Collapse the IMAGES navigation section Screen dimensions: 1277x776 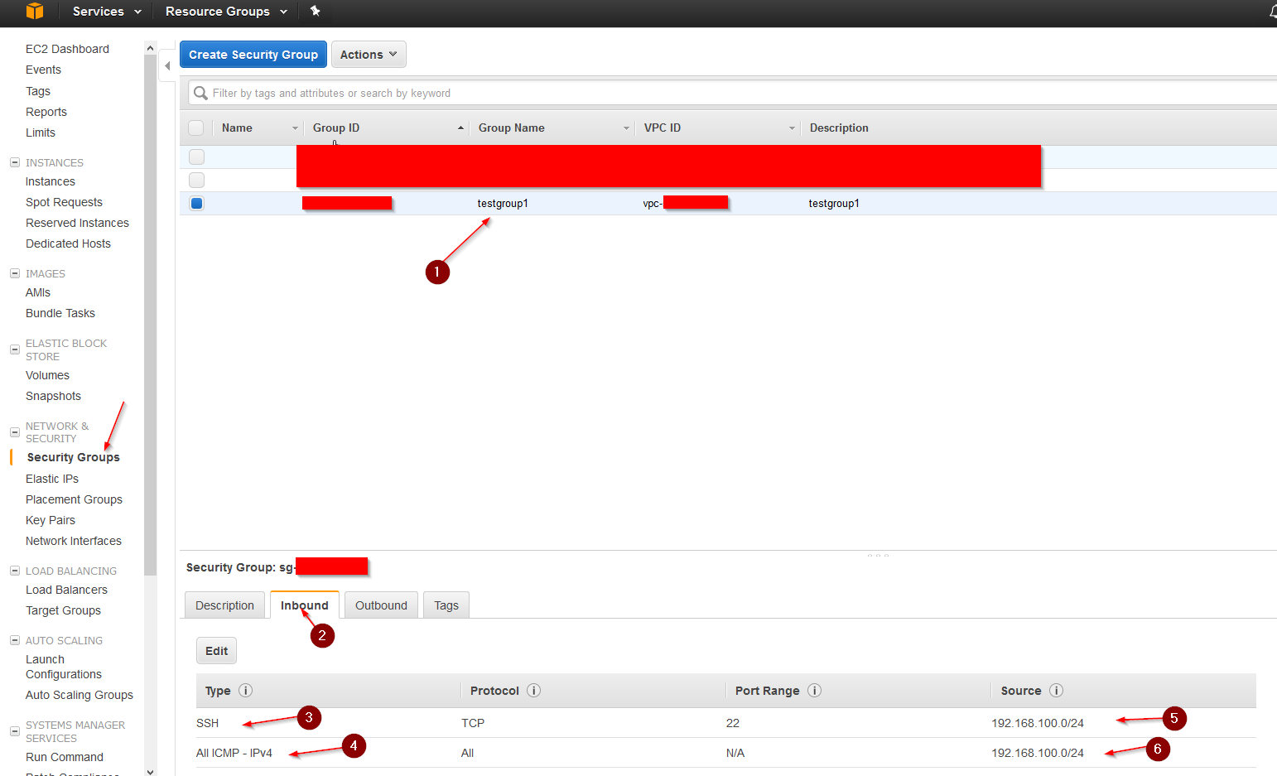(15, 273)
